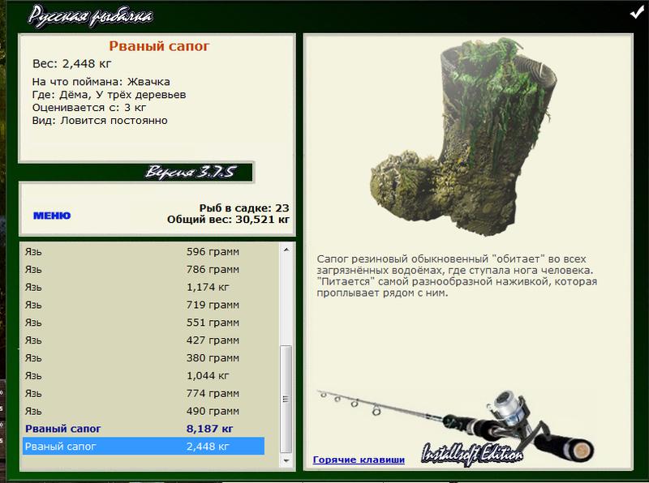The width and height of the screenshot is (649, 483).
Task: Select the Язь 1,174 кг row
Action: pos(144,288)
